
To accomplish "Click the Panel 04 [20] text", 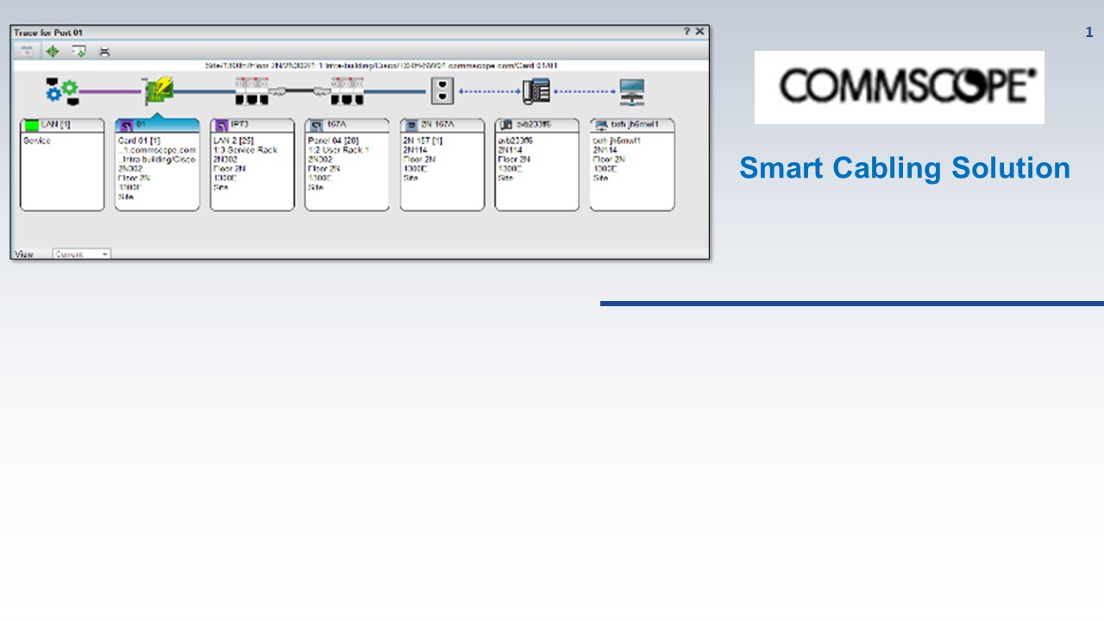I will (x=333, y=141).
